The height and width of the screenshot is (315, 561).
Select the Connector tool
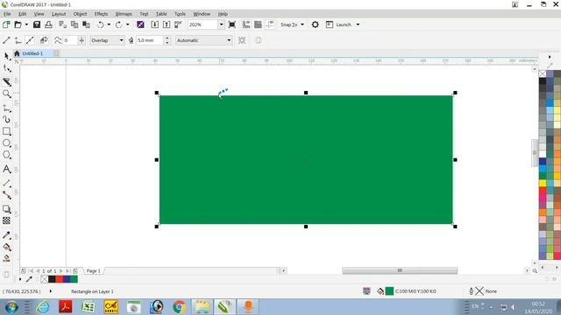point(7,195)
